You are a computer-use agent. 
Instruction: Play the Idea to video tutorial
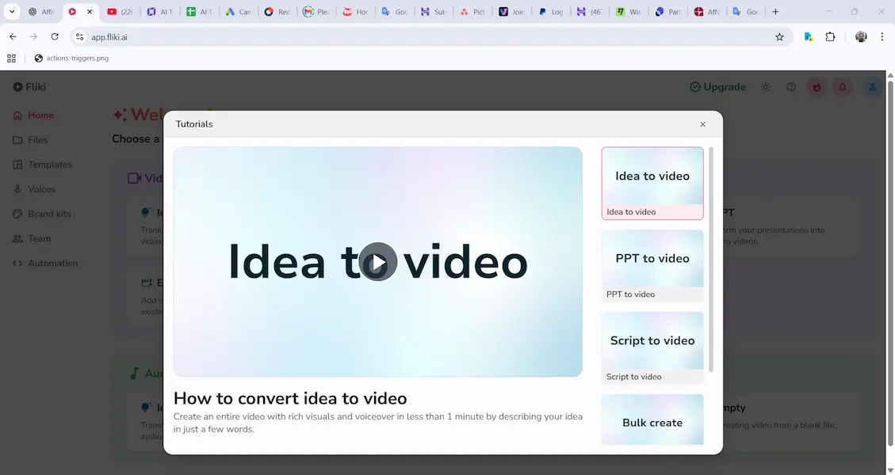tap(378, 262)
